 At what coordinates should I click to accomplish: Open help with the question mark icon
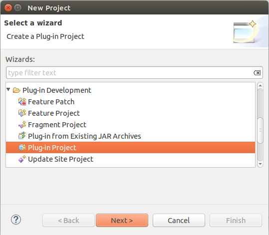(x=16, y=220)
